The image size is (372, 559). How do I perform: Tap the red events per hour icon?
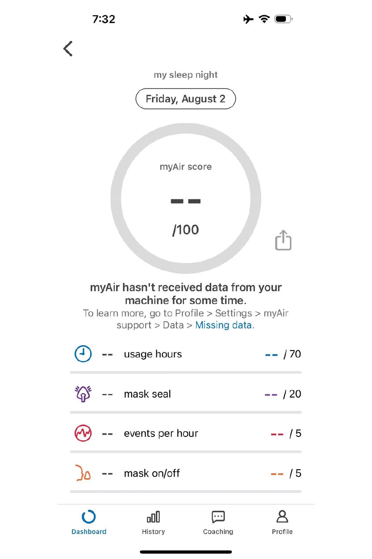pyautogui.click(x=83, y=433)
